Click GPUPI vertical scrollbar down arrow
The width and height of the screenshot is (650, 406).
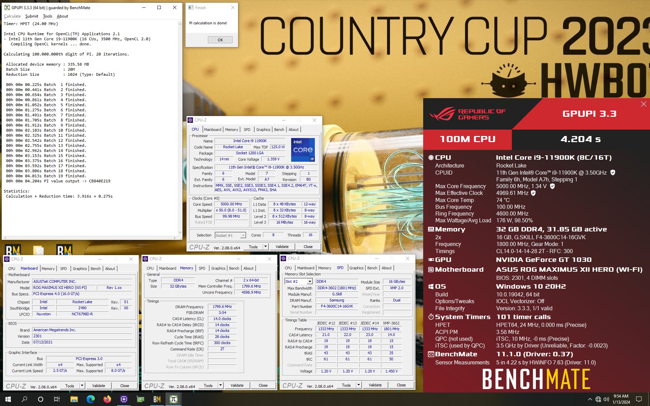click(x=180, y=232)
